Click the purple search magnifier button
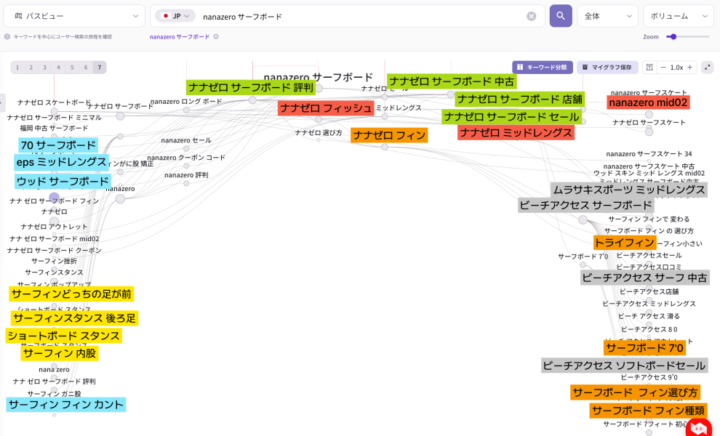 (561, 16)
